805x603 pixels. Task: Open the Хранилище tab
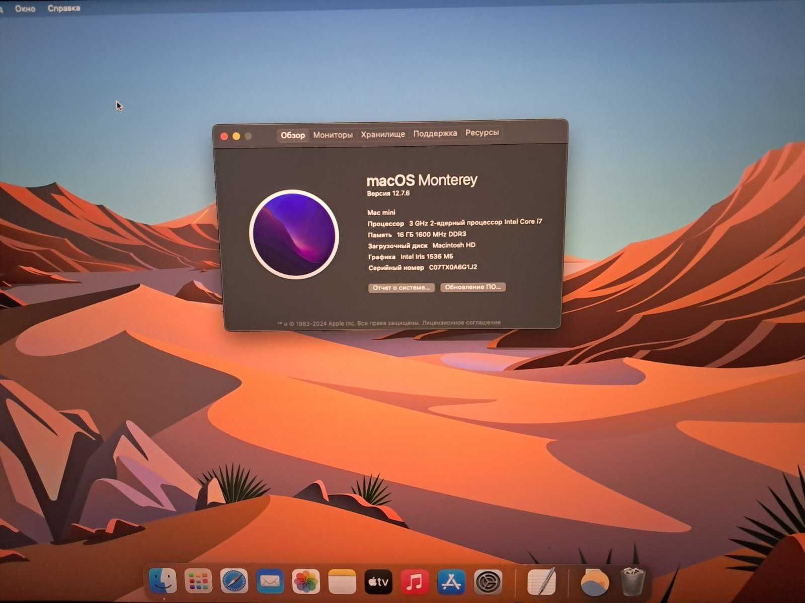(383, 134)
